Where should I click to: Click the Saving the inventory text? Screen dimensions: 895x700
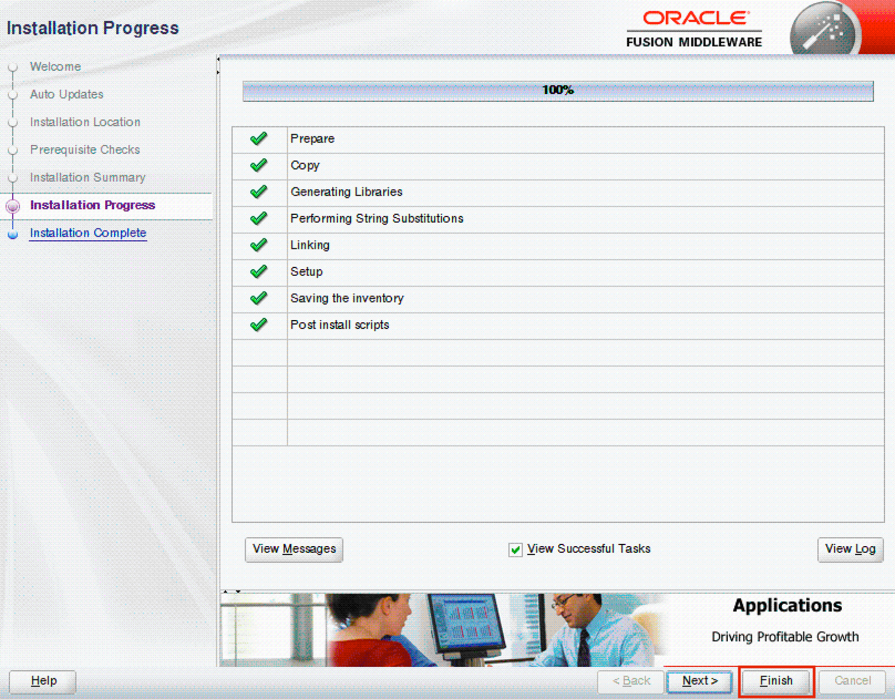click(x=347, y=298)
